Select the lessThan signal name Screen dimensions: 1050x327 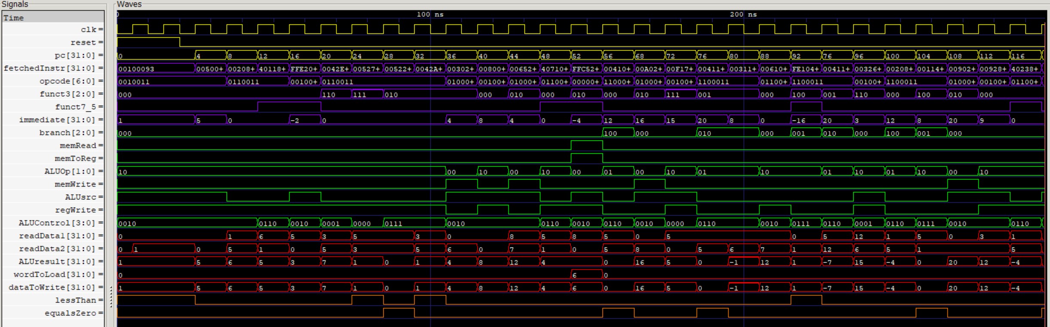click(x=76, y=300)
